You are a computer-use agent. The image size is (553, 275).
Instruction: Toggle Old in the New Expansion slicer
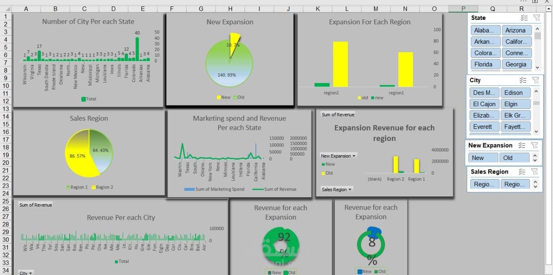[514, 158]
